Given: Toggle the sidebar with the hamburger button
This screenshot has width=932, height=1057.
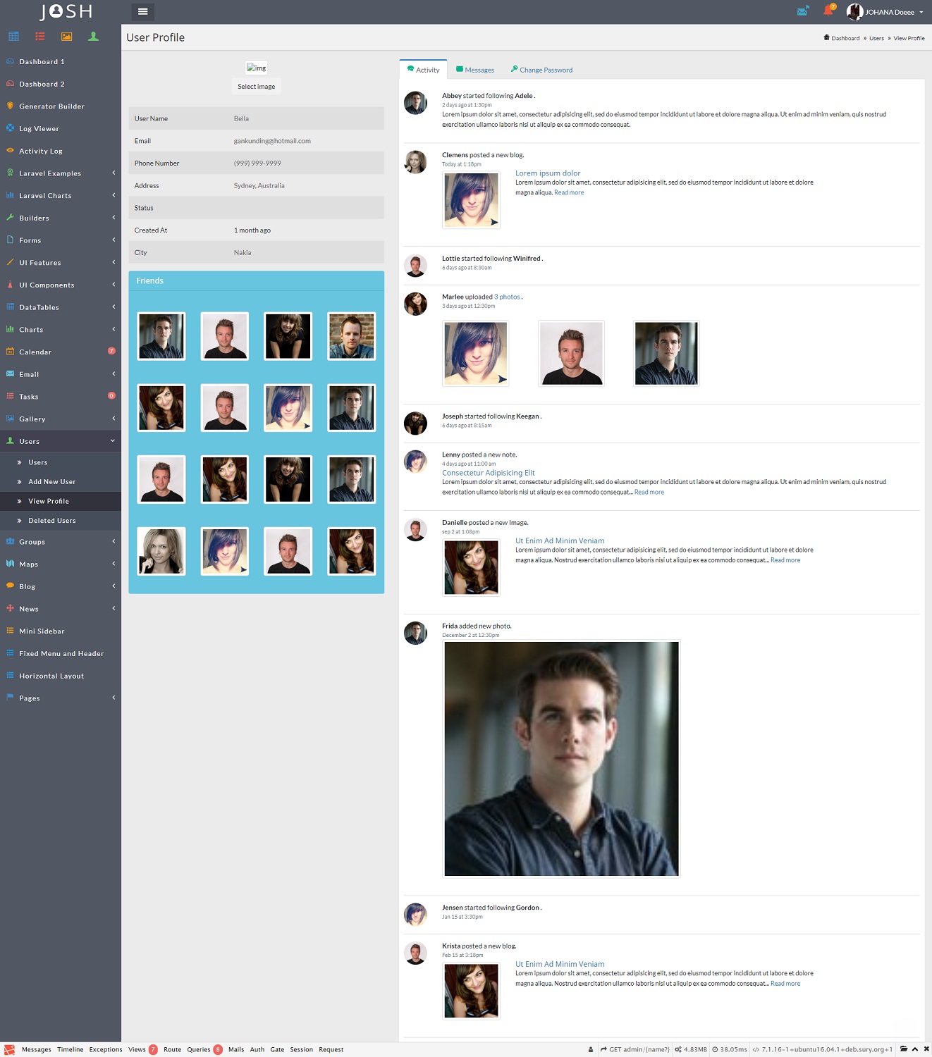Looking at the screenshot, I should point(142,11).
